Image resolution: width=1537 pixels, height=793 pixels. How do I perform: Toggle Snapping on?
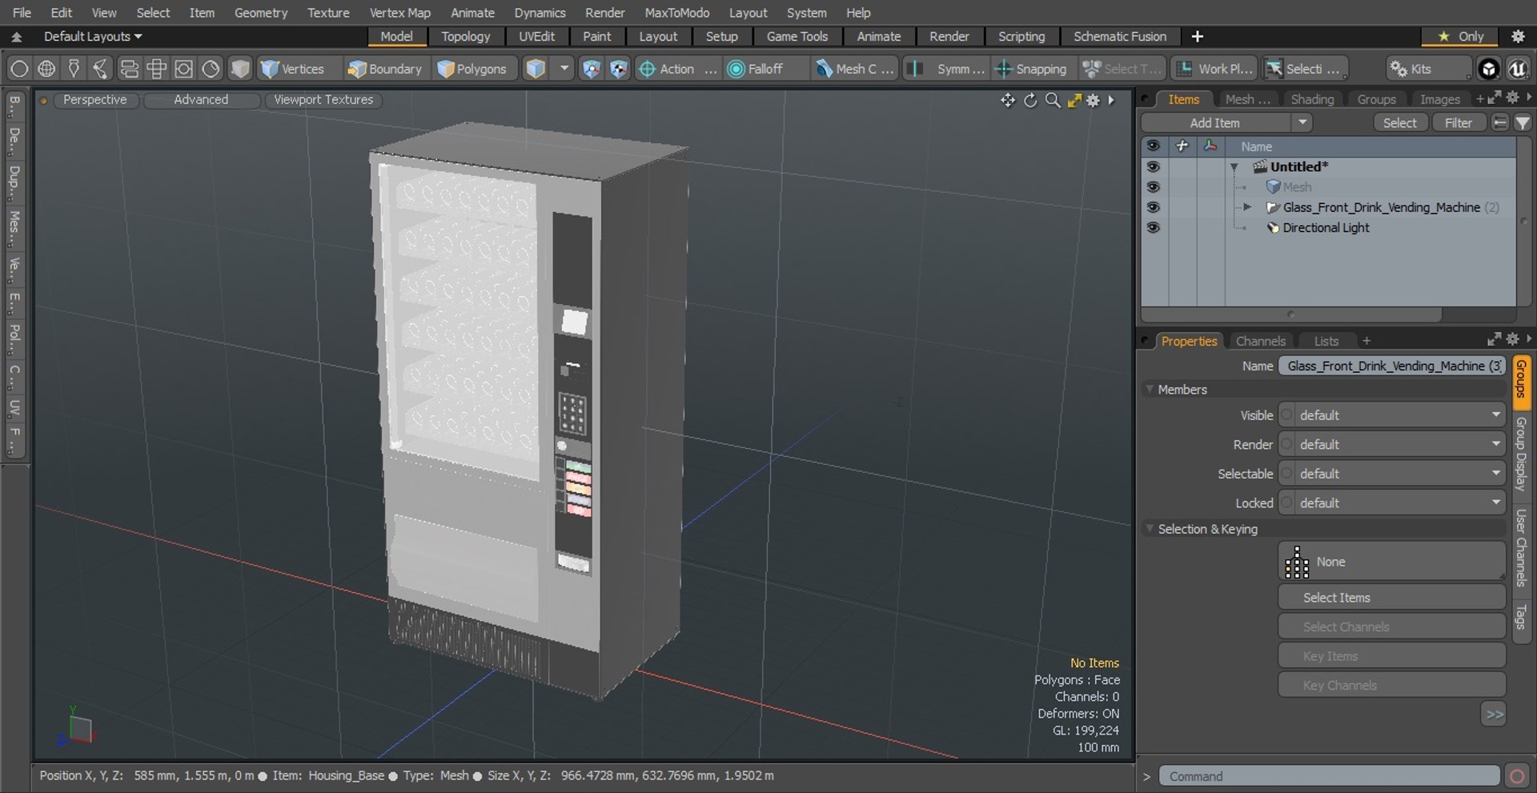click(1031, 69)
